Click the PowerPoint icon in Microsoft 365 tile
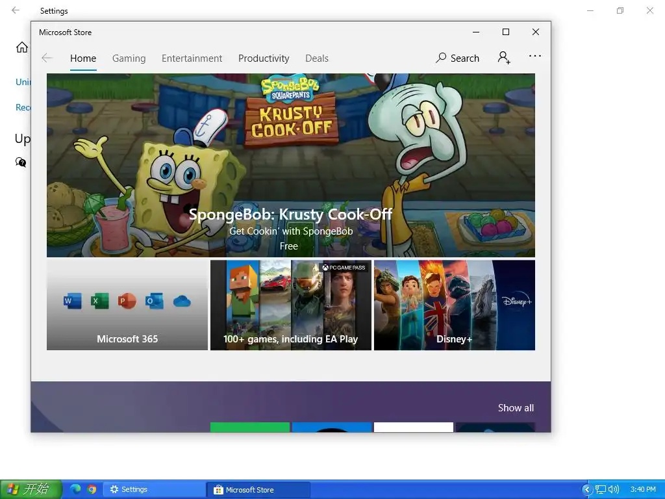 [x=127, y=301]
